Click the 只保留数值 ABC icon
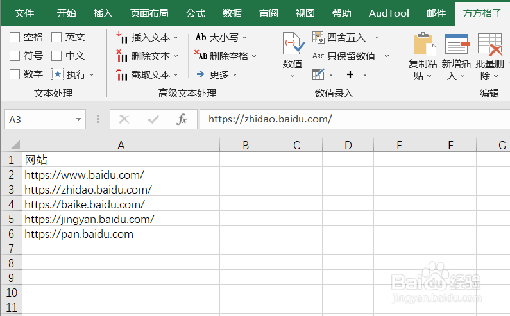The width and height of the screenshot is (510, 316). 318,56
